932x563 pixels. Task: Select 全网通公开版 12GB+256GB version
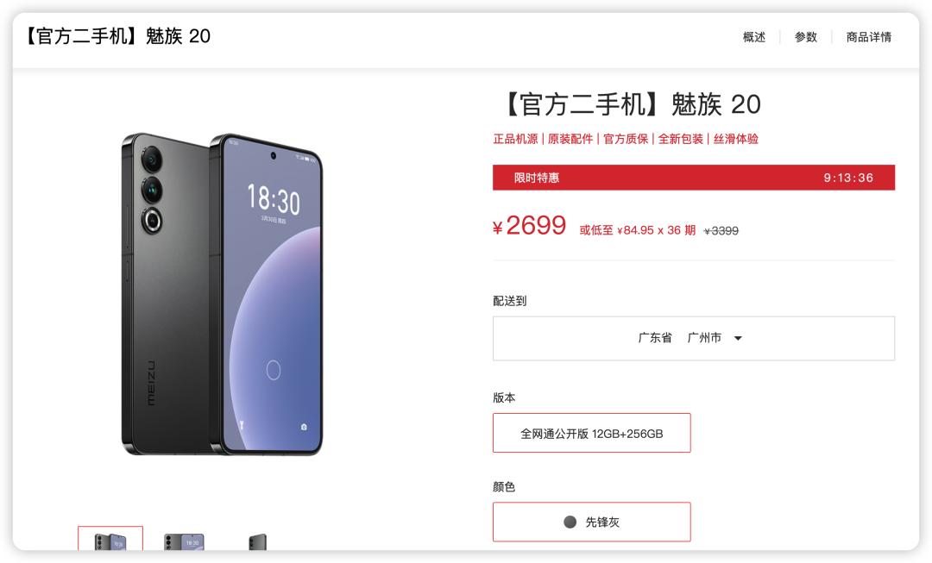pyautogui.click(x=591, y=433)
